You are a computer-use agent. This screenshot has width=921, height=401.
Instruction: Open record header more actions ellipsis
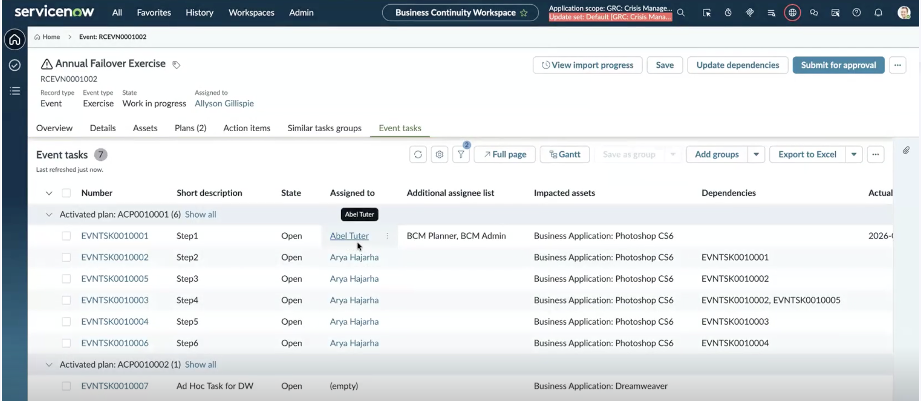point(897,65)
